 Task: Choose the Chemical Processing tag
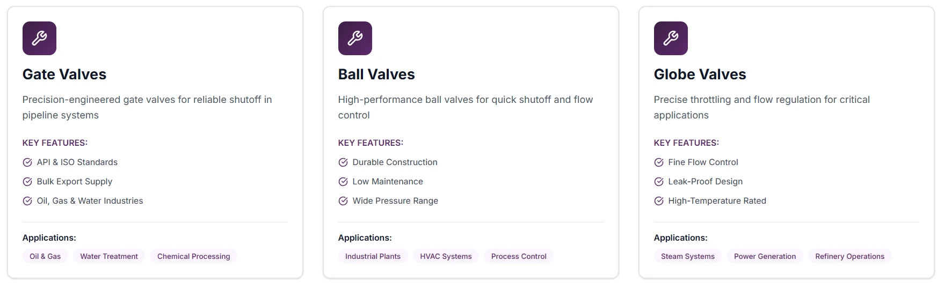(193, 256)
